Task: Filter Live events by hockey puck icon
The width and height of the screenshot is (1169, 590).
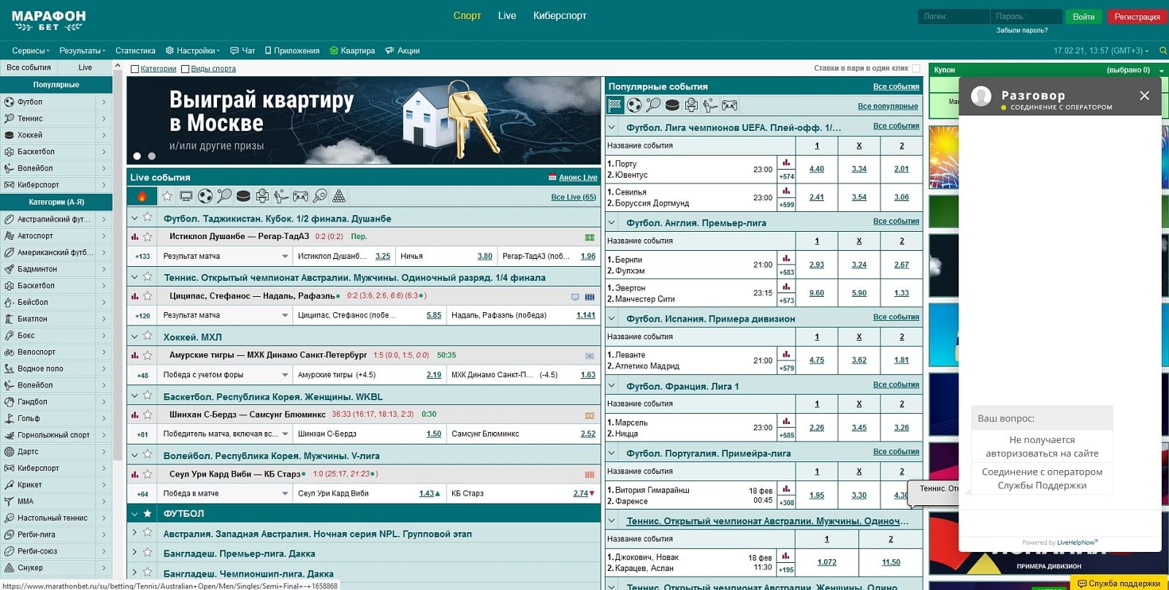Action: pyautogui.click(x=243, y=196)
